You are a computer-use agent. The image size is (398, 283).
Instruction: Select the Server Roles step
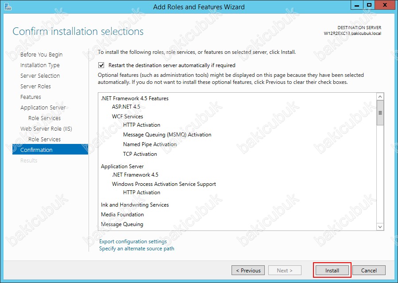click(x=35, y=87)
